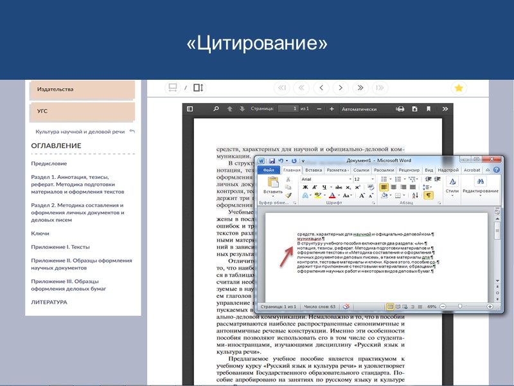Toggle center alignment

coord(394,187)
